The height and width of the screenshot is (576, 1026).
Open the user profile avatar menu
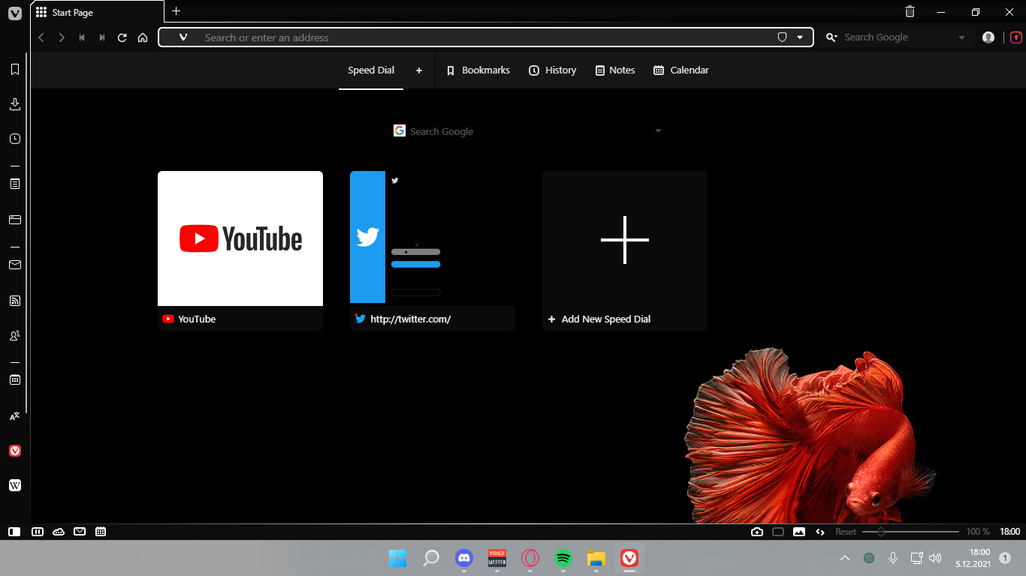[988, 37]
